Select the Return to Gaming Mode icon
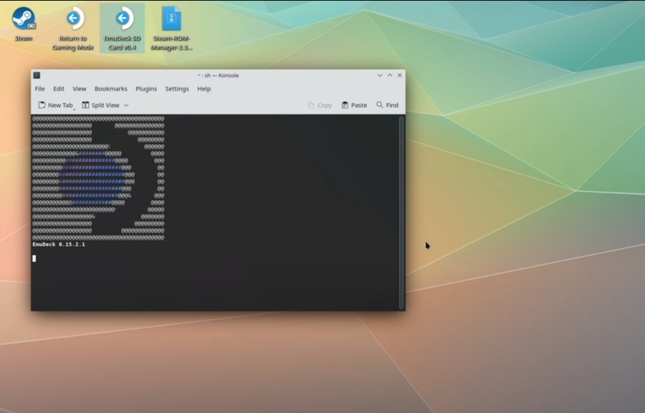Screen dimensions: 645x413 [73, 28]
